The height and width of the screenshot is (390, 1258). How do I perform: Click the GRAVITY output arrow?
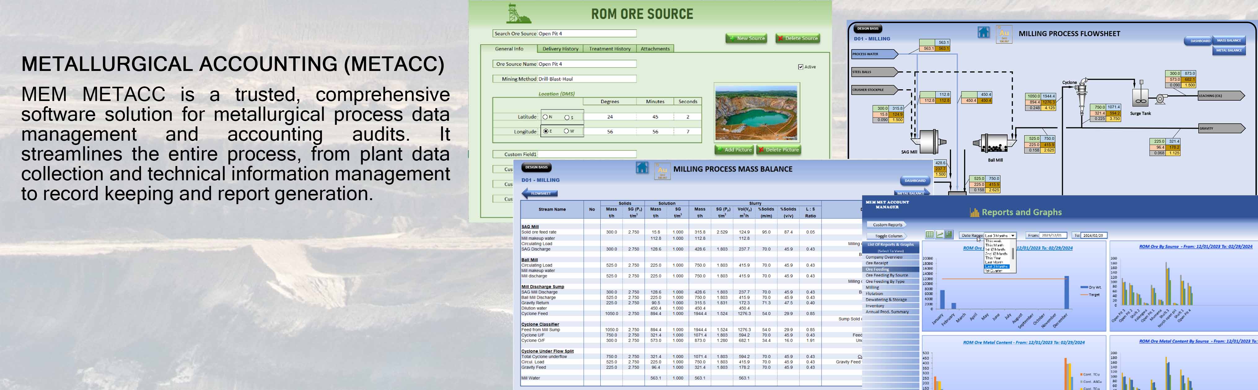[x=1222, y=128]
